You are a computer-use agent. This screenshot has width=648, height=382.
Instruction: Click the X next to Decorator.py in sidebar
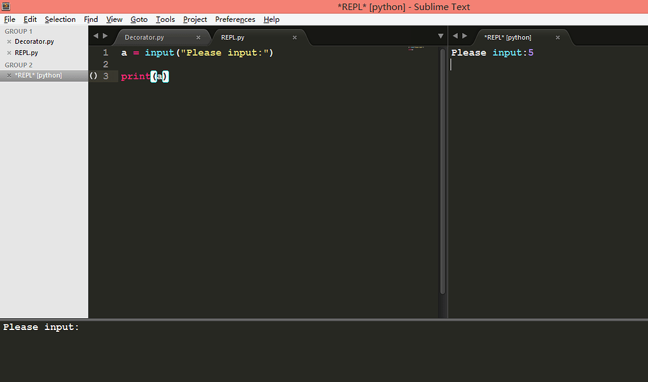8,41
